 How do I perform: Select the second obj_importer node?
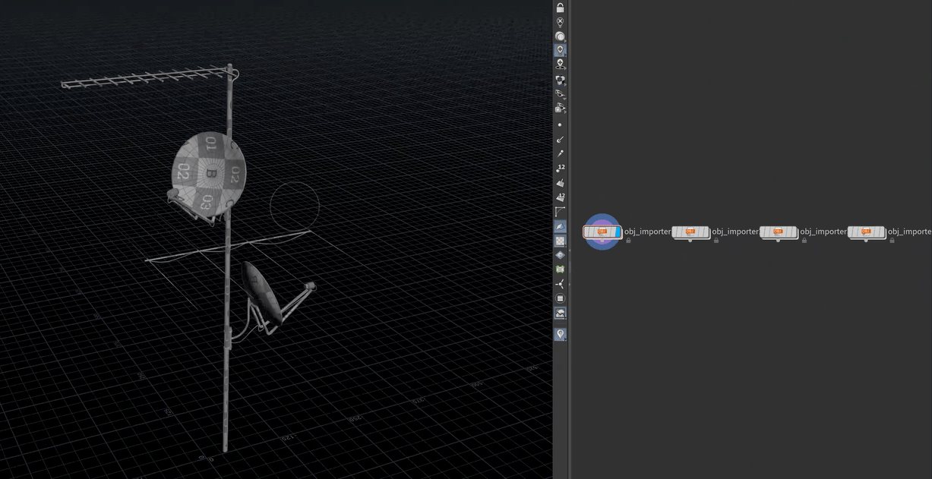tap(690, 232)
